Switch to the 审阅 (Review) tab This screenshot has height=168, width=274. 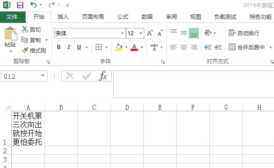tap(171, 17)
